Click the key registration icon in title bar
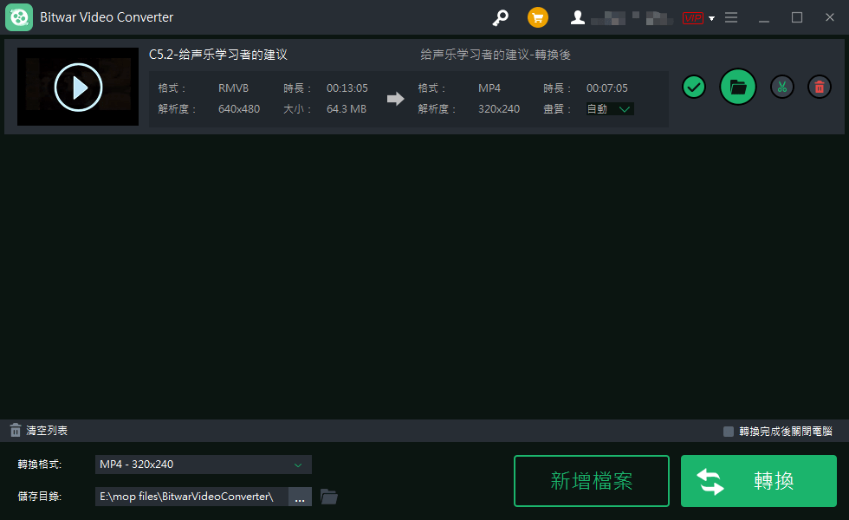Image resolution: width=849 pixels, height=520 pixels. pos(500,17)
